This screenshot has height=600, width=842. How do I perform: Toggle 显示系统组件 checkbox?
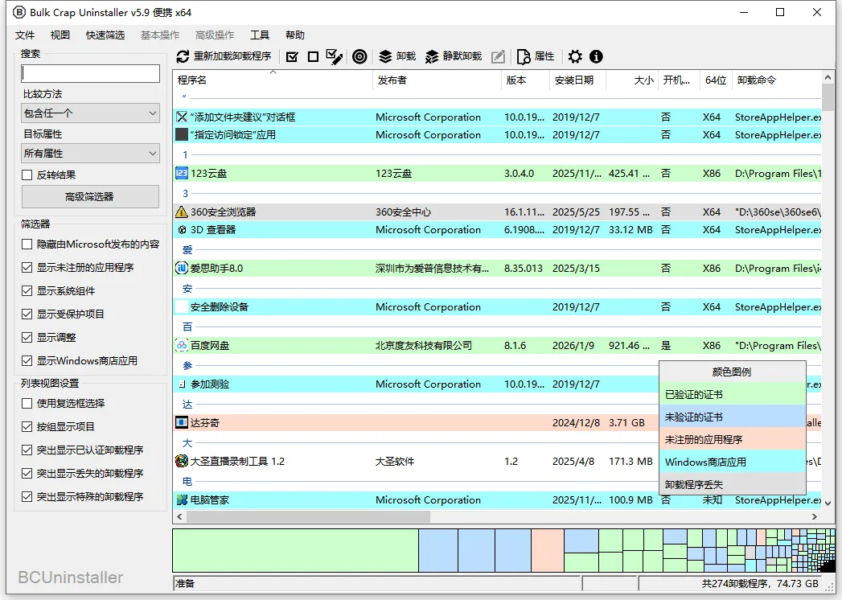(x=27, y=290)
